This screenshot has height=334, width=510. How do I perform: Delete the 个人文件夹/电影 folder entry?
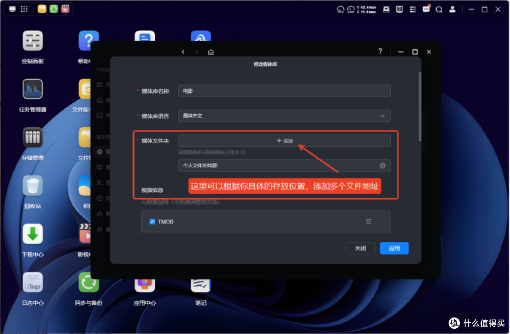[x=382, y=166]
